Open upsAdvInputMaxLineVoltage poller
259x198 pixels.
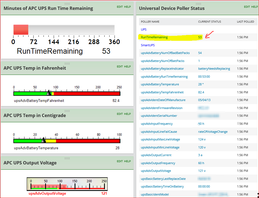[160, 140]
